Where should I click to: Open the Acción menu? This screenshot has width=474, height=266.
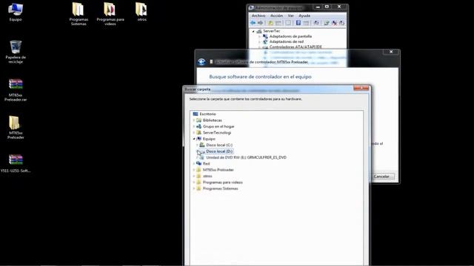click(x=276, y=16)
